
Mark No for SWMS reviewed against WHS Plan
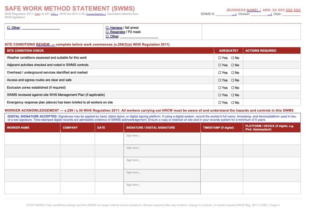tap(233, 95)
